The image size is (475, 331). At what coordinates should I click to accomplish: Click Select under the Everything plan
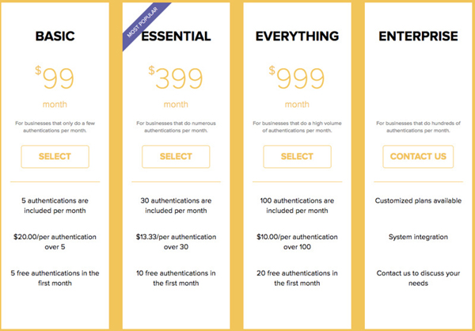click(298, 157)
